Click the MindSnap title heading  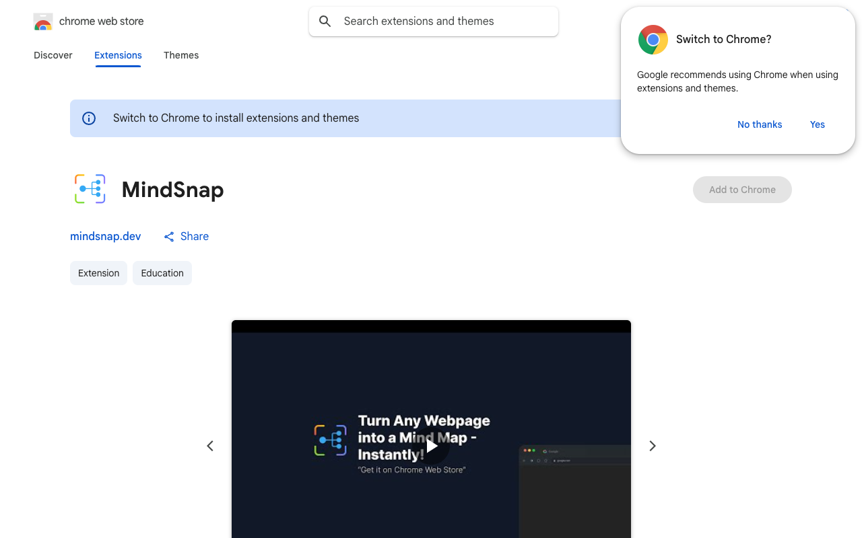(173, 190)
